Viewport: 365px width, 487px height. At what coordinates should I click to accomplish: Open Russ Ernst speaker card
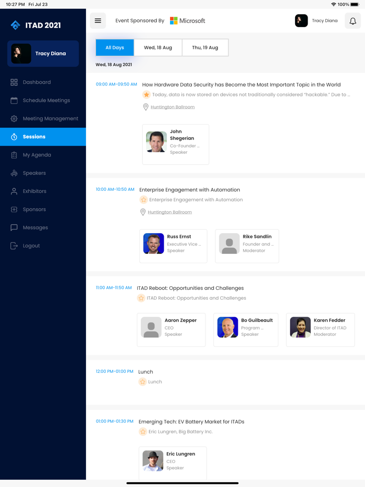pos(173,246)
